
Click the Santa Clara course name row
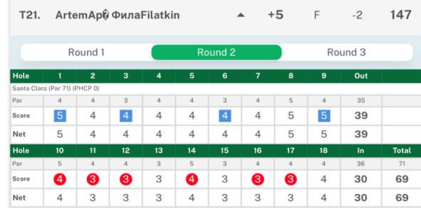pos(56,89)
